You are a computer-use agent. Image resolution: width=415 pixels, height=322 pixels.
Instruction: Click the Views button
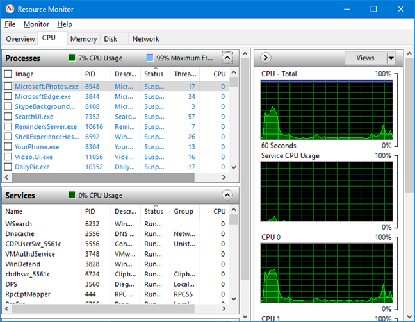click(365, 58)
